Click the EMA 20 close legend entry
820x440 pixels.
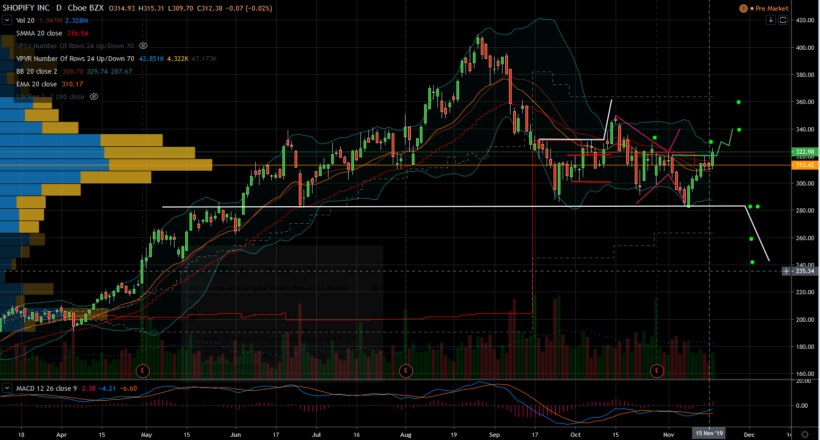pyautogui.click(x=36, y=84)
